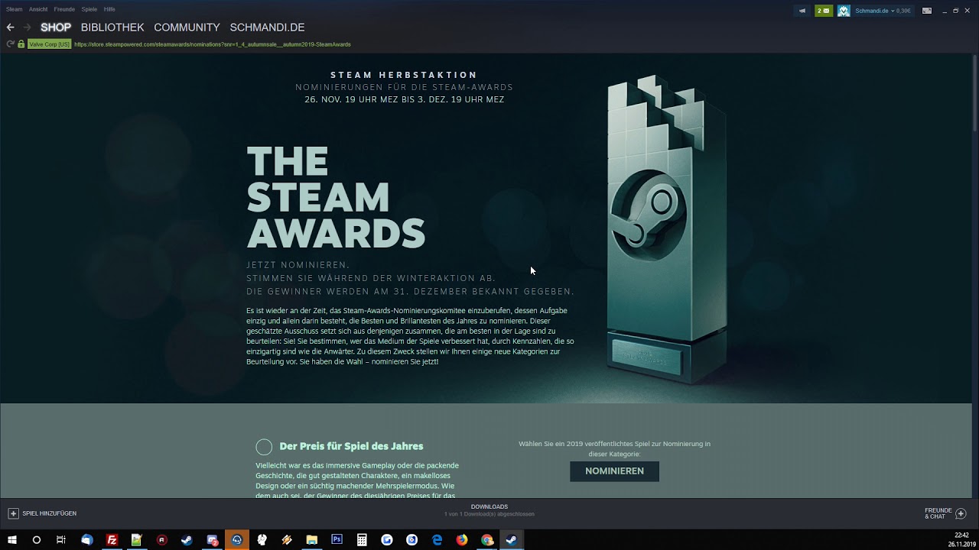Open the Windows Start menu

tap(12, 539)
